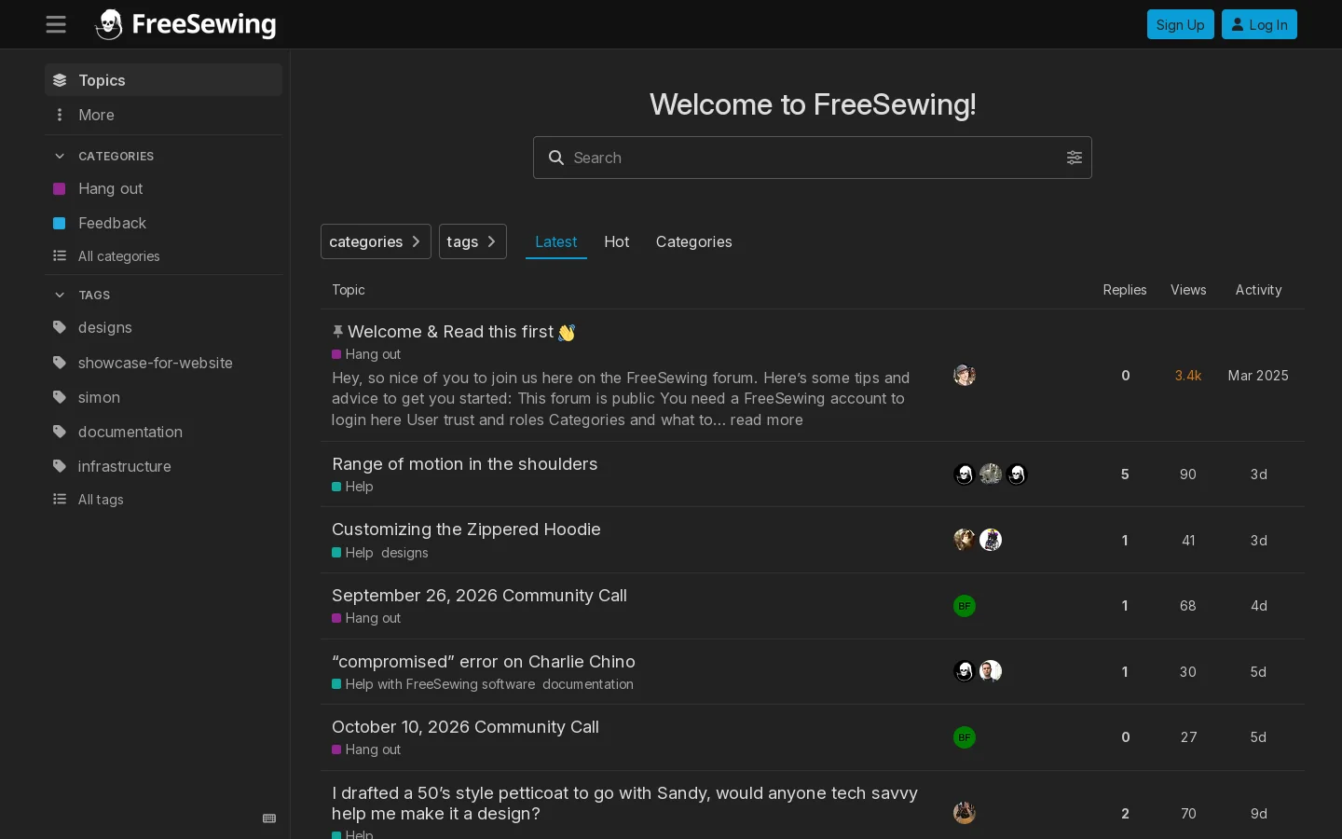Switch to the Latest tab

(556, 241)
